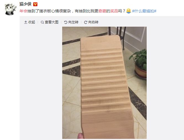Viewport: 184px width, 140px height.
Task: Open the cat avatar profile picture
Action: [x=11, y=9]
